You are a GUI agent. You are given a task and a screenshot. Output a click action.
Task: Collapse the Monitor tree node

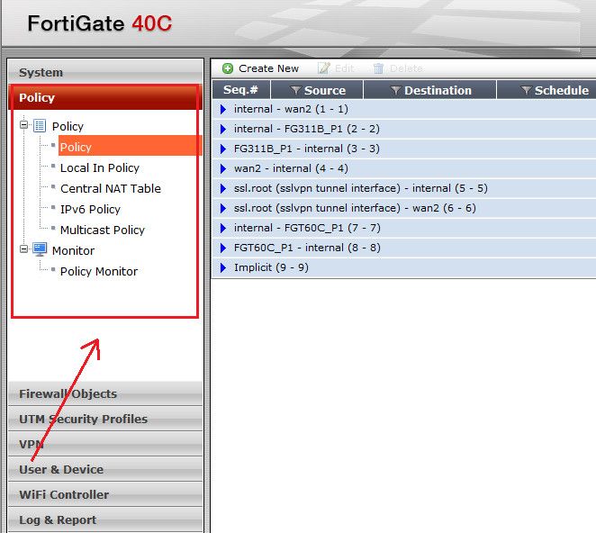23,249
